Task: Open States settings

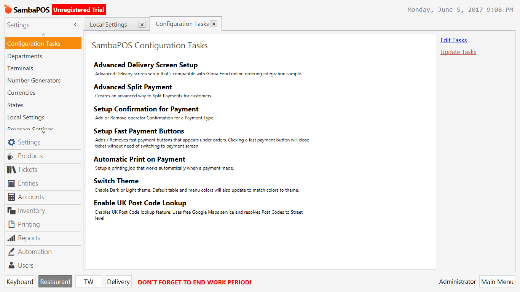Action: [43, 105]
